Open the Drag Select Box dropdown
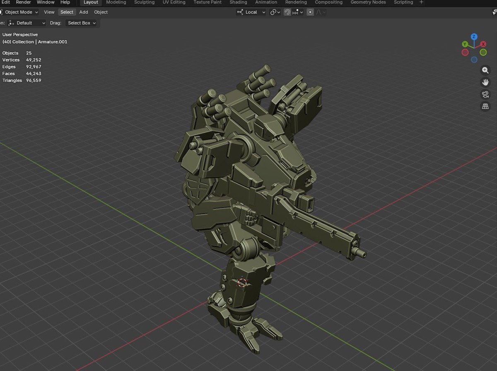 click(82, 23)
